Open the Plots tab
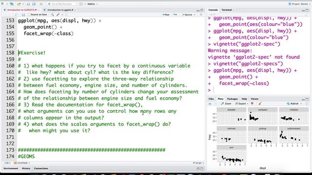 [x=220, y=99]
